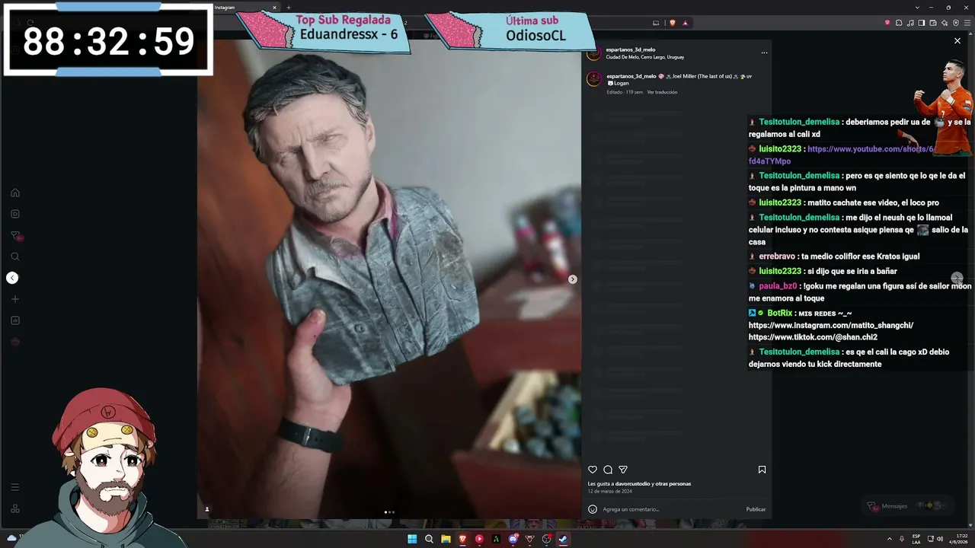Screen dimensions: 975x548
Task: Open Instagram Home from the sidebar
Action: pyautogui.click(x=15, y=193)
